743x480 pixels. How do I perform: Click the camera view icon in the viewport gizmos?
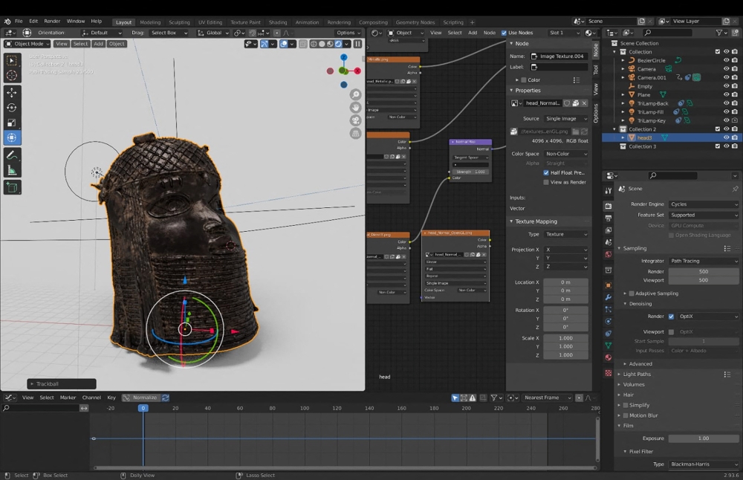pyautogui.click(x=355, y=120)
